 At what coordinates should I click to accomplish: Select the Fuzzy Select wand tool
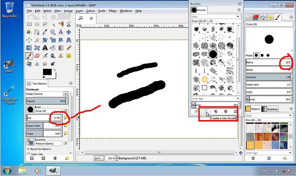click(x=53, y=24)
